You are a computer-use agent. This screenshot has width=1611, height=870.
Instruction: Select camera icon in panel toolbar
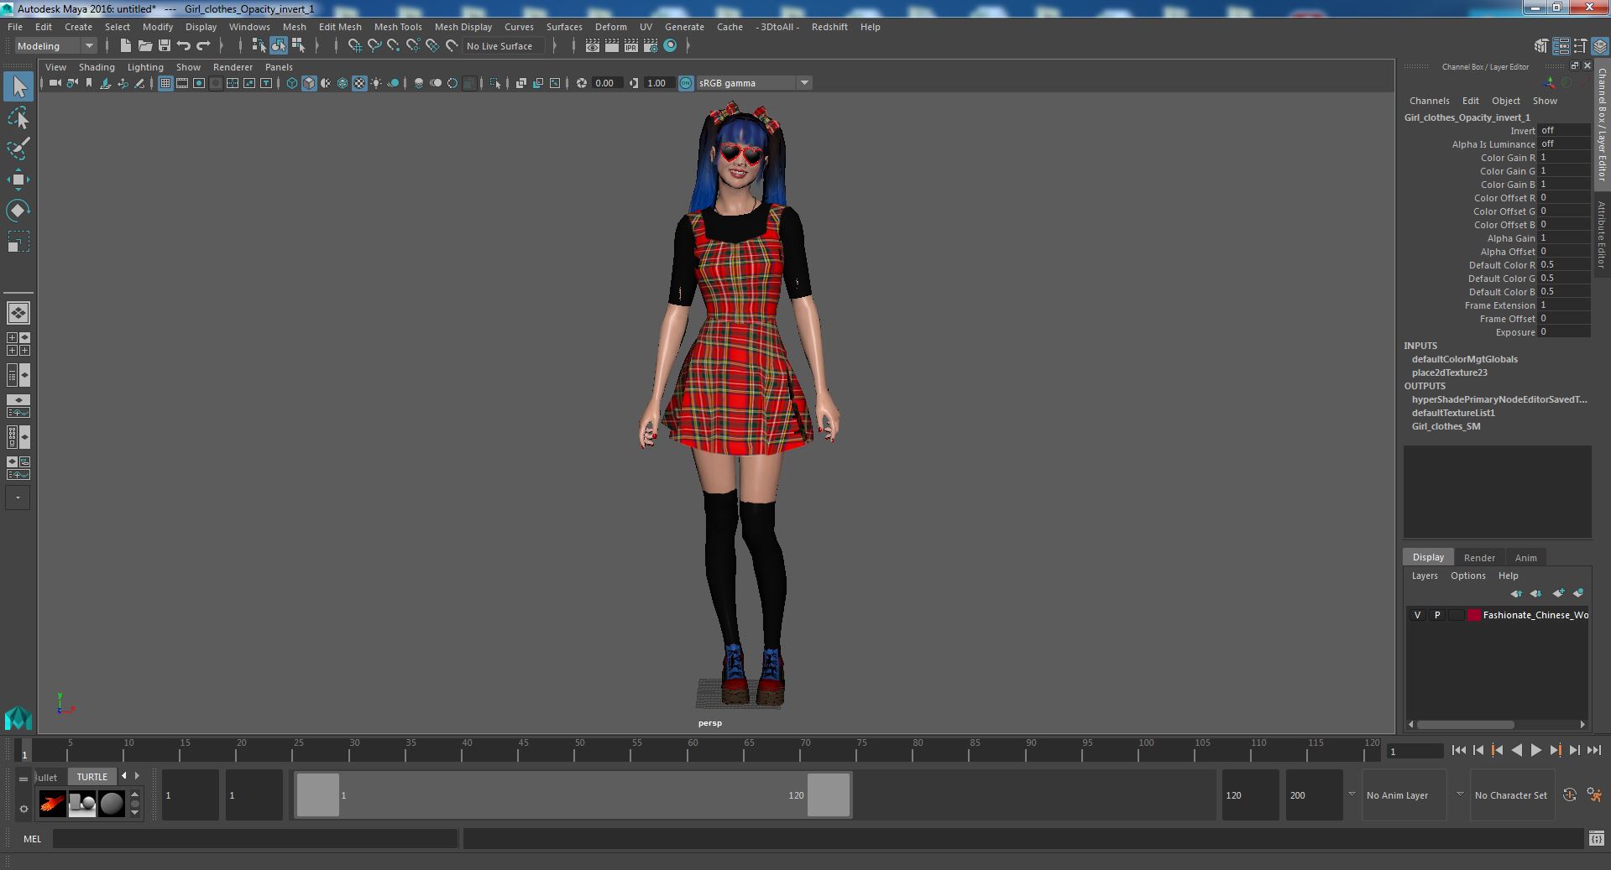pyautogui.click(x=55, y=83)
